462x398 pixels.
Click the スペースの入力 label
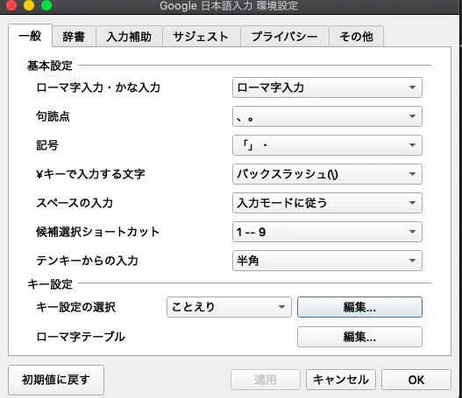[75, 203]
